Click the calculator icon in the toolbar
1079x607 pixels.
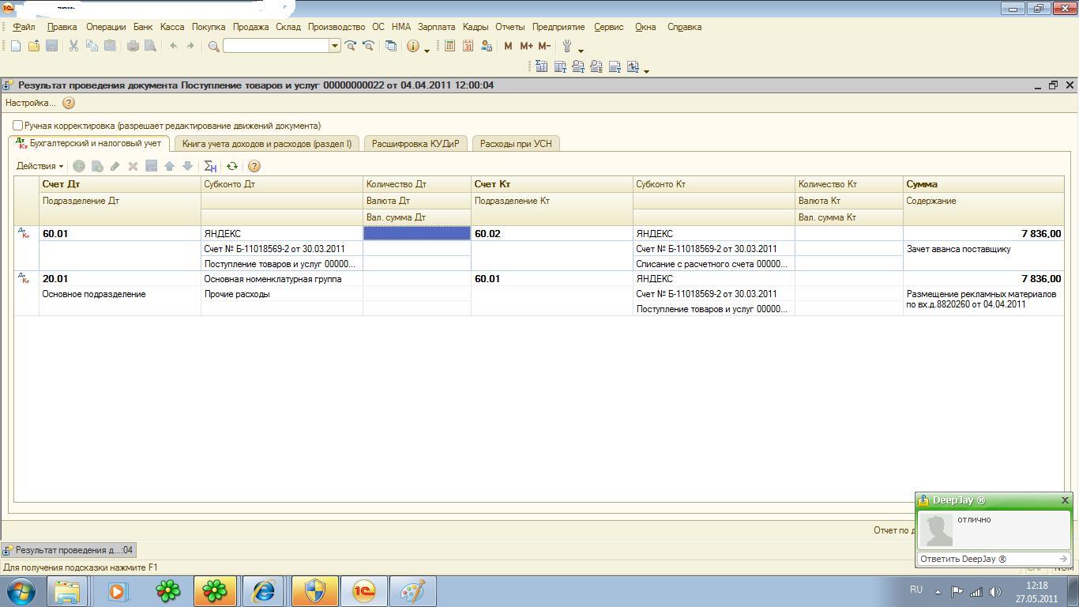[x=450, y=46]
